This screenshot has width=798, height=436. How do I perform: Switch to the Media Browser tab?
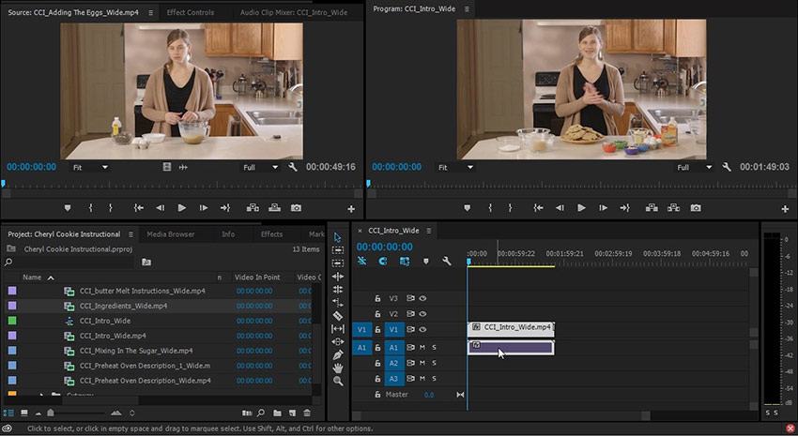tap(170, 234)
